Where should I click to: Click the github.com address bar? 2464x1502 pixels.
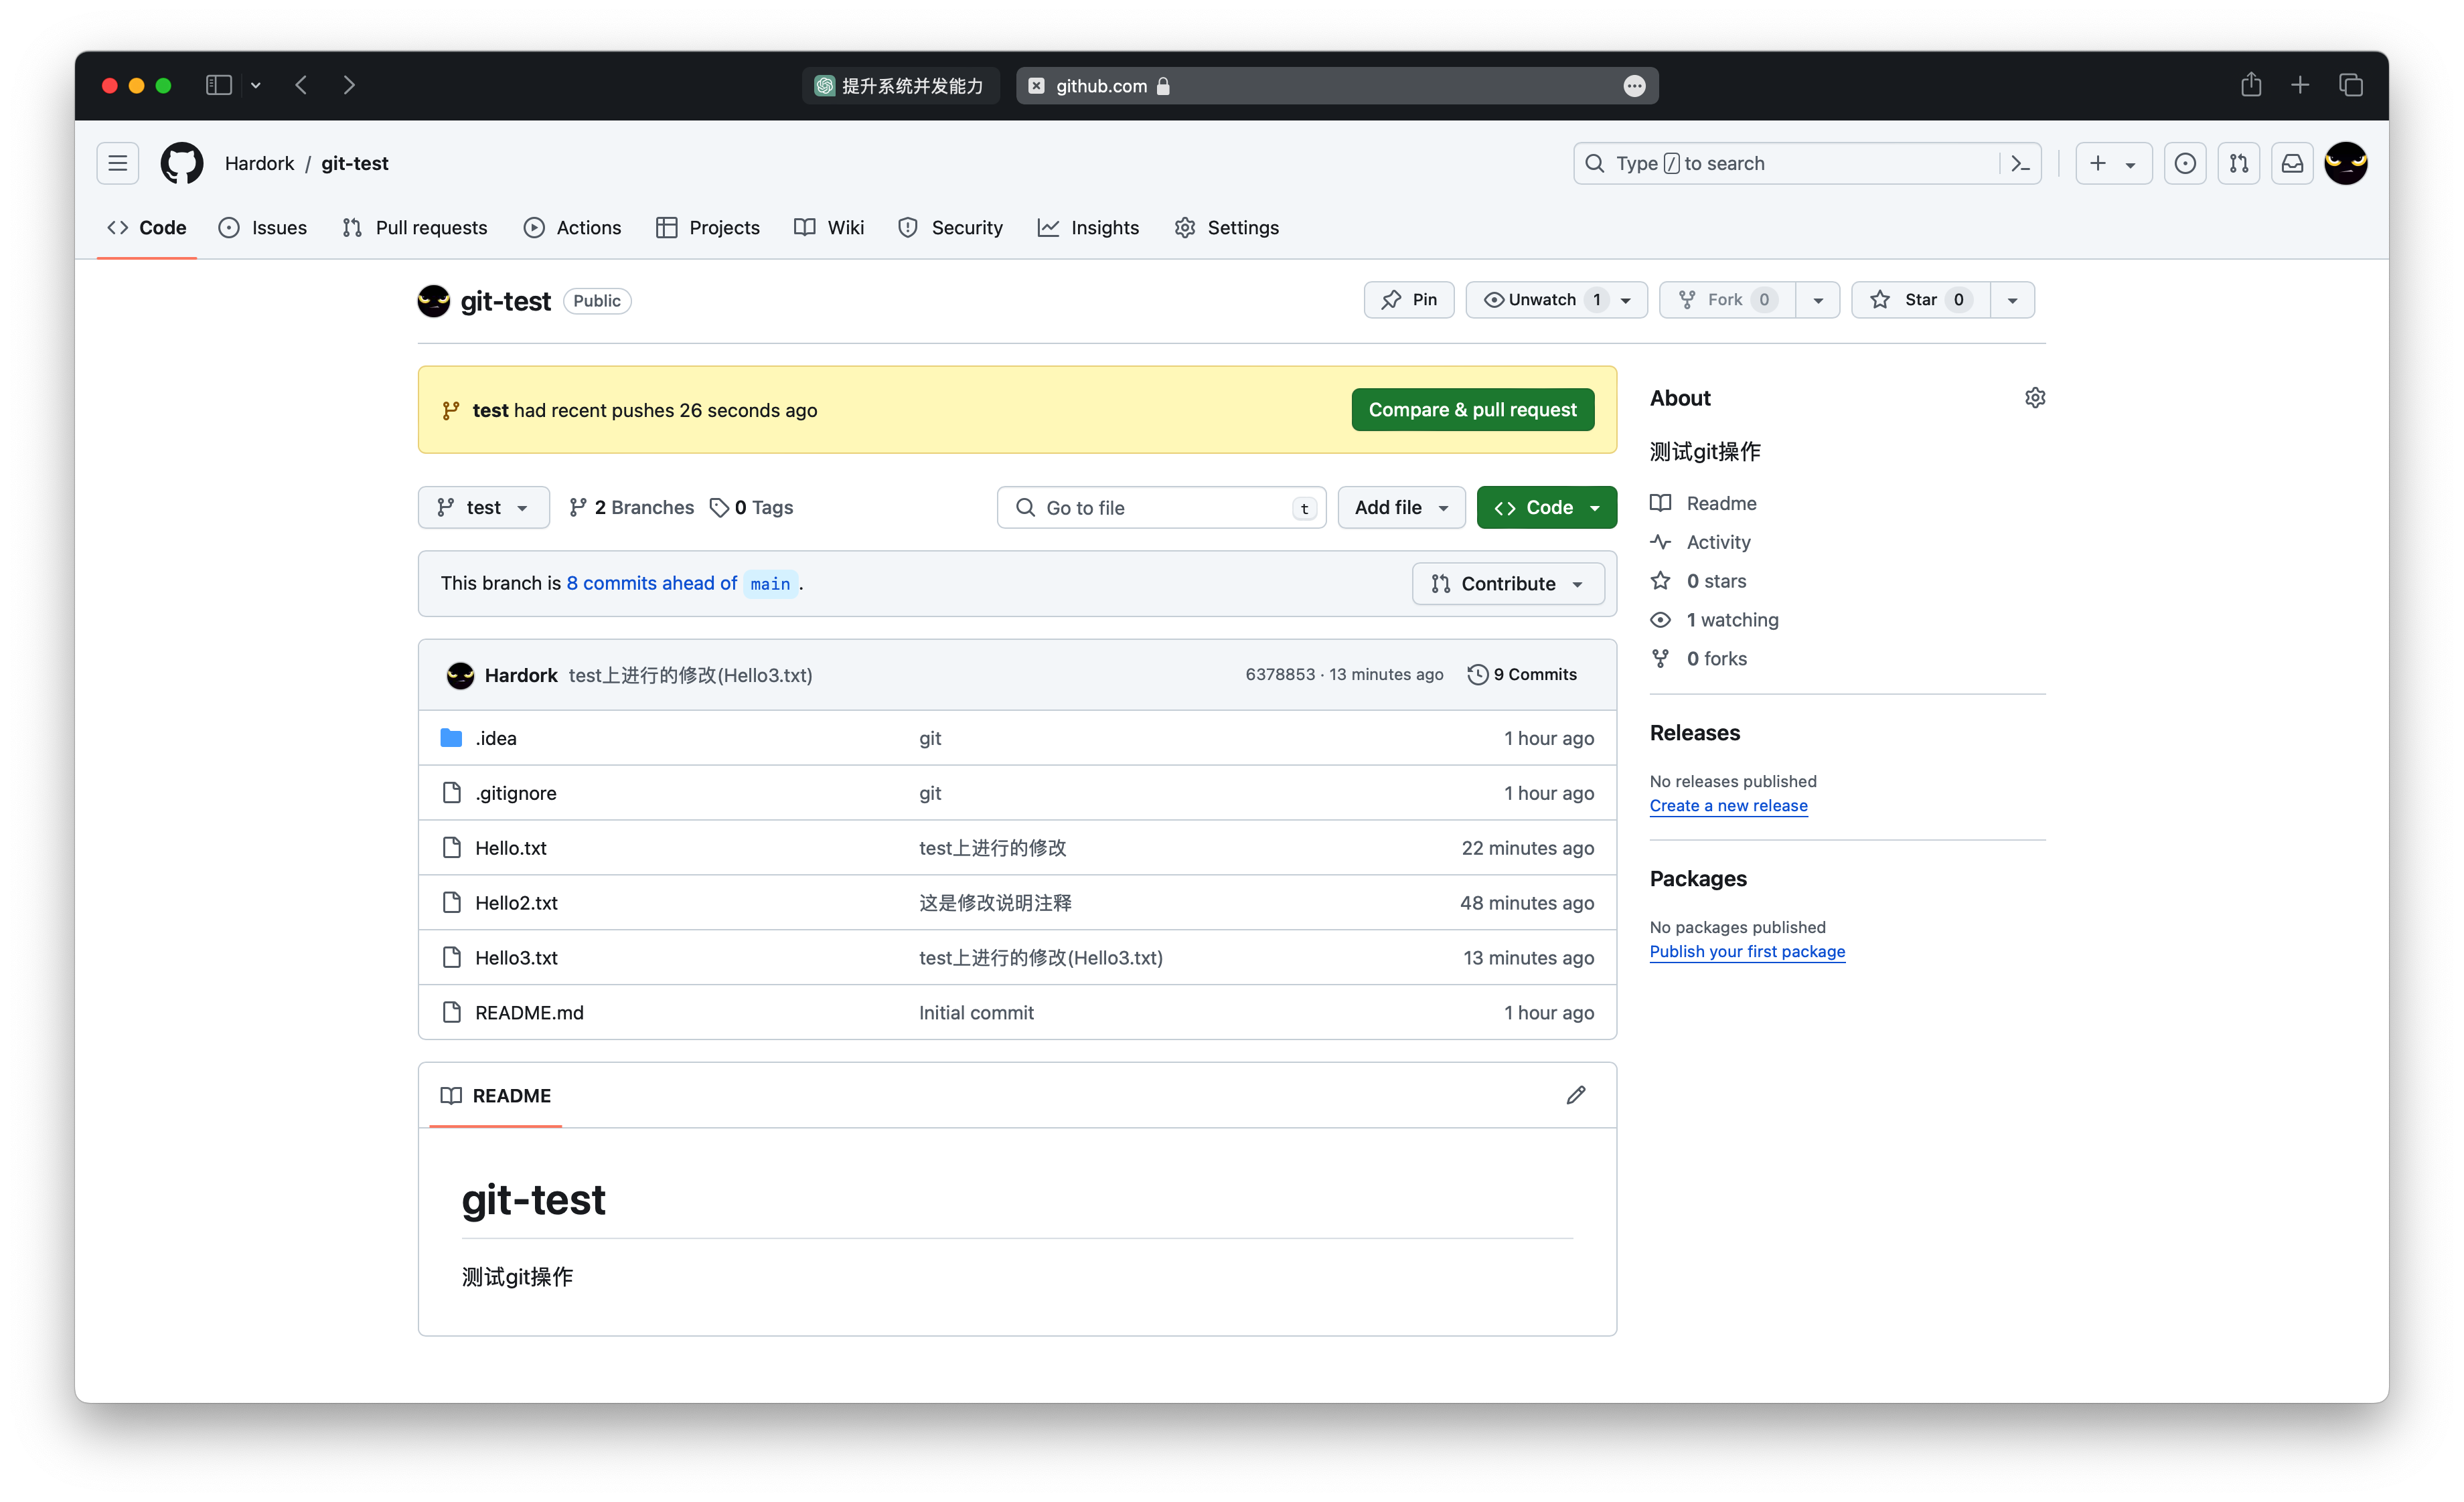tap(1337, 86)
